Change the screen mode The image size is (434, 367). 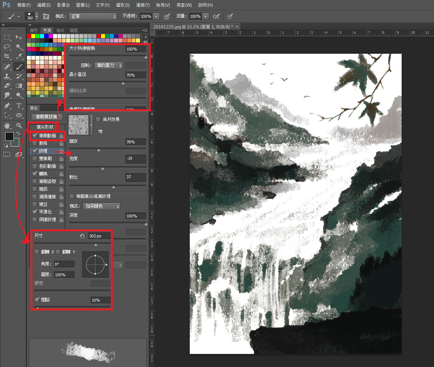[19, 155]
